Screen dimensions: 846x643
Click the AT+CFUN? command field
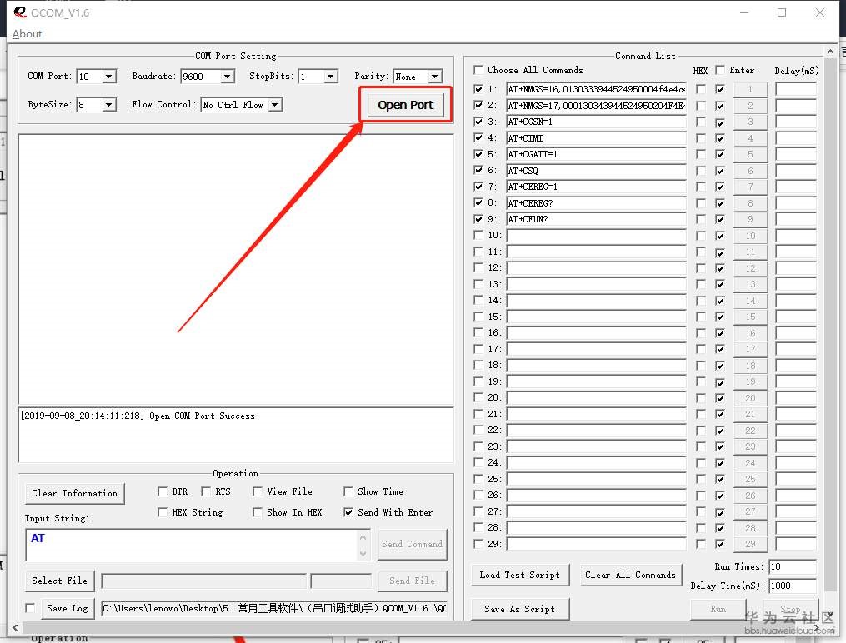point(596,219)
